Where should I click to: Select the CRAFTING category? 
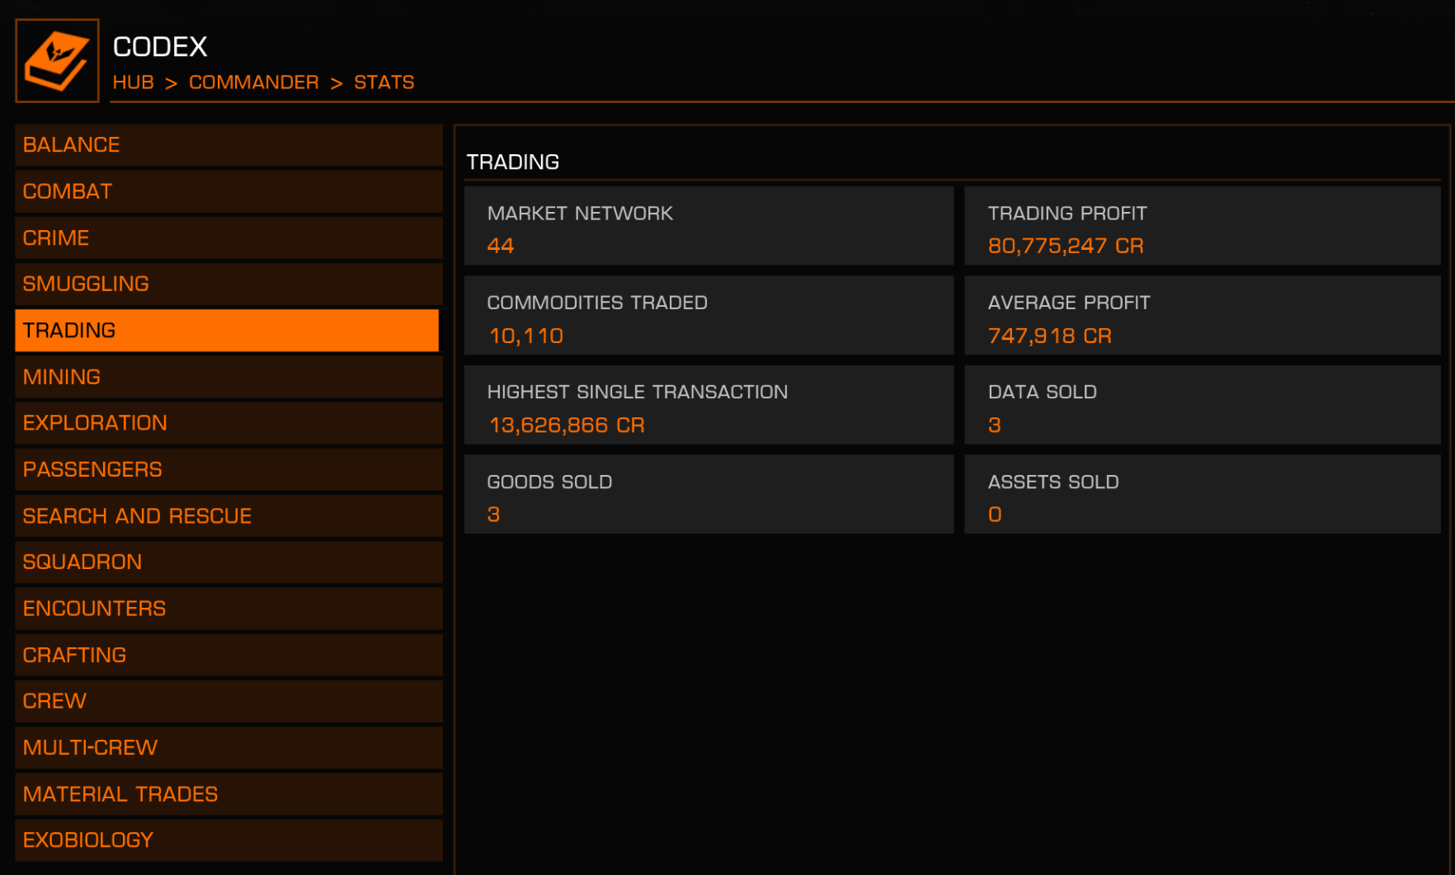pos(228,655)
